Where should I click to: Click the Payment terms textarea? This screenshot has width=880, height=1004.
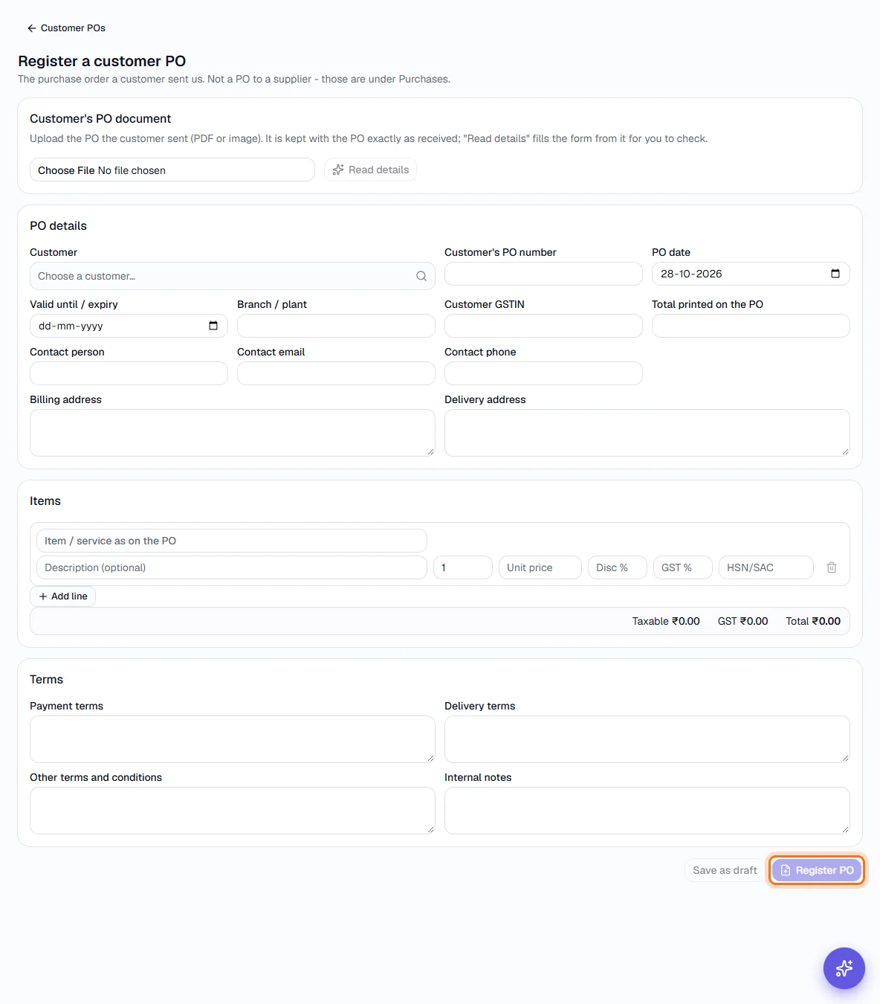(x=232, y=739)
